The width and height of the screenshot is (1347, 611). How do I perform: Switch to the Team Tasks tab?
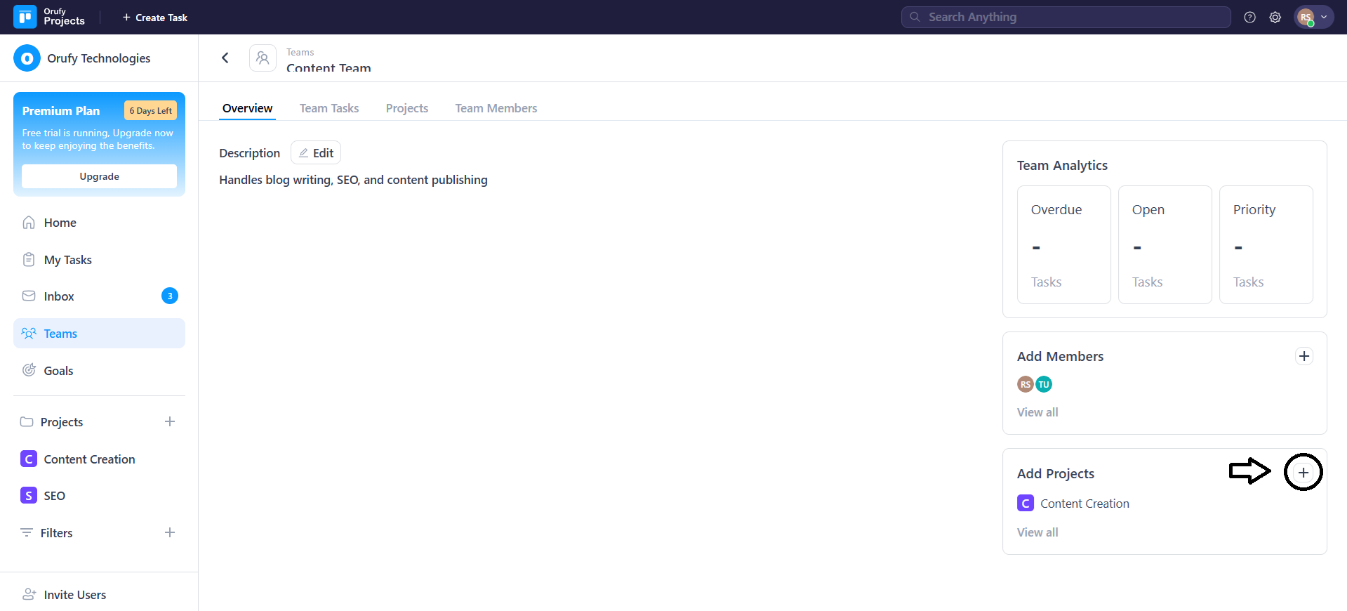(x=329, y=108)
